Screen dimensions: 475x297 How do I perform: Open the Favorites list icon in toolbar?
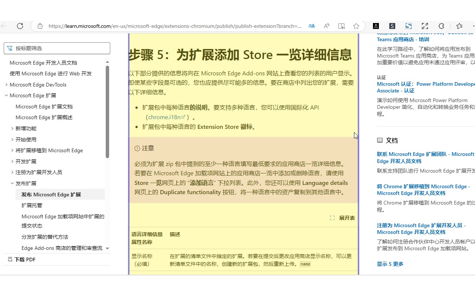pos(459,26)
